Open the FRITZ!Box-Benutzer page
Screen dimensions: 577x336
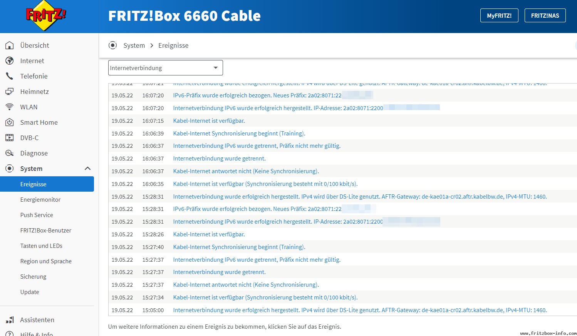46,230
